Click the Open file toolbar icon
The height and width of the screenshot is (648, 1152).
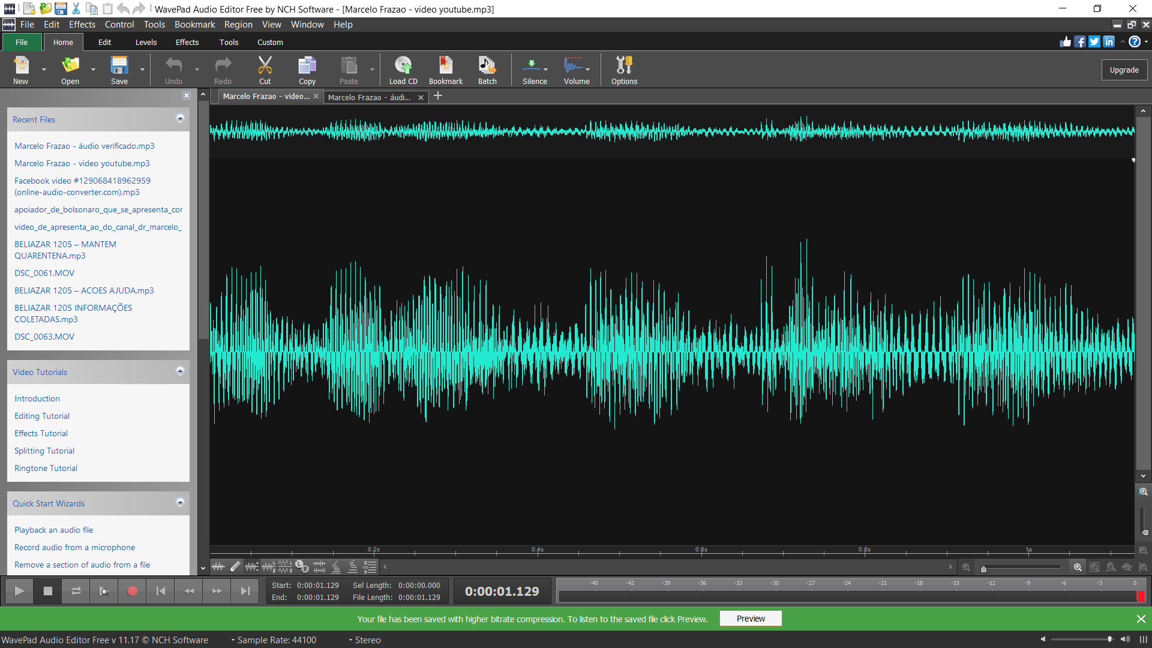pos(70,70)
